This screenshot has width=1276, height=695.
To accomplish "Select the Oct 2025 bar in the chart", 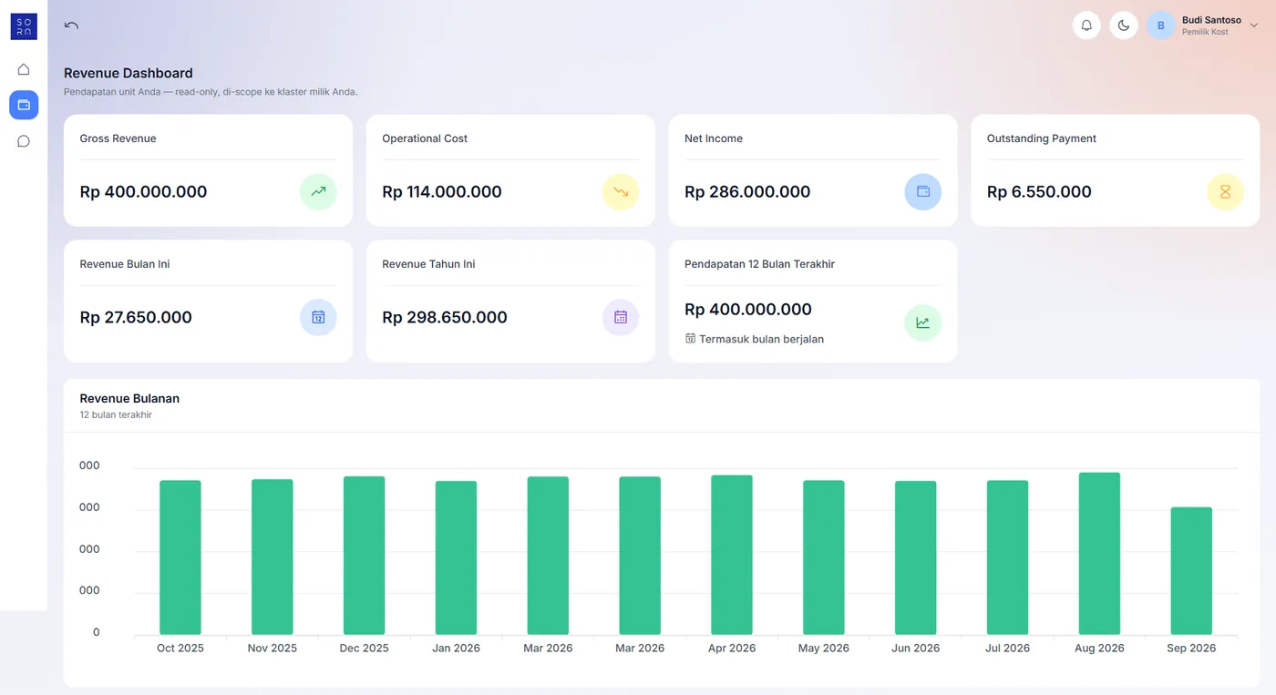I will [180, 557].
